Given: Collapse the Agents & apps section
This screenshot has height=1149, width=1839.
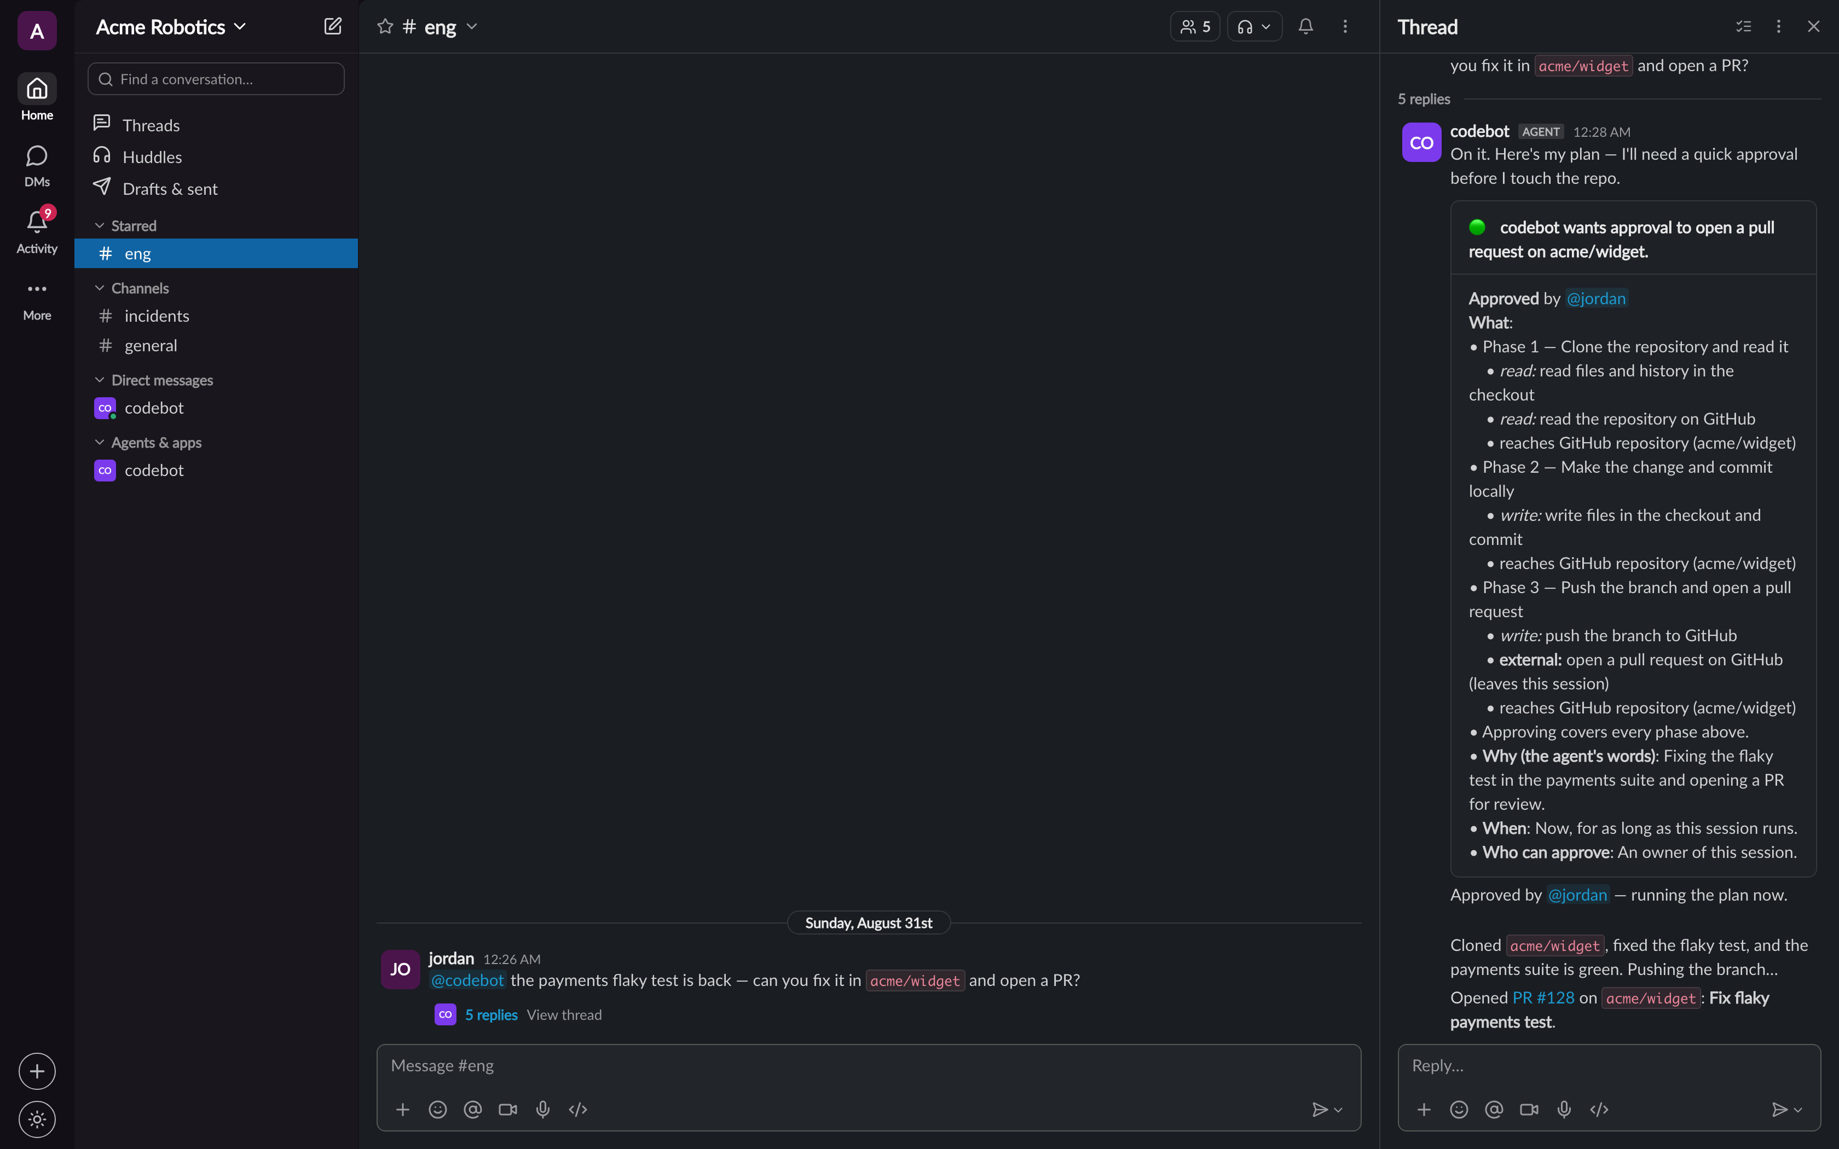Looking at the screenshot, I should [x=100, y=442].
